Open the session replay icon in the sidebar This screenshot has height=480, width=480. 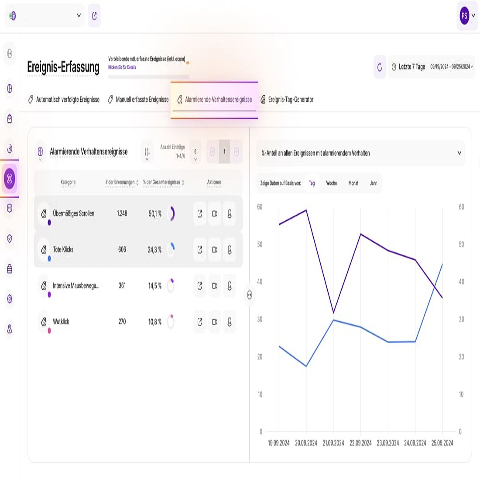9,148
